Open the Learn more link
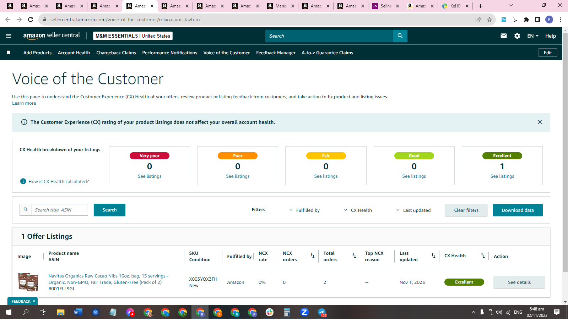Screen dimensions: 568x319 point(24,103)
